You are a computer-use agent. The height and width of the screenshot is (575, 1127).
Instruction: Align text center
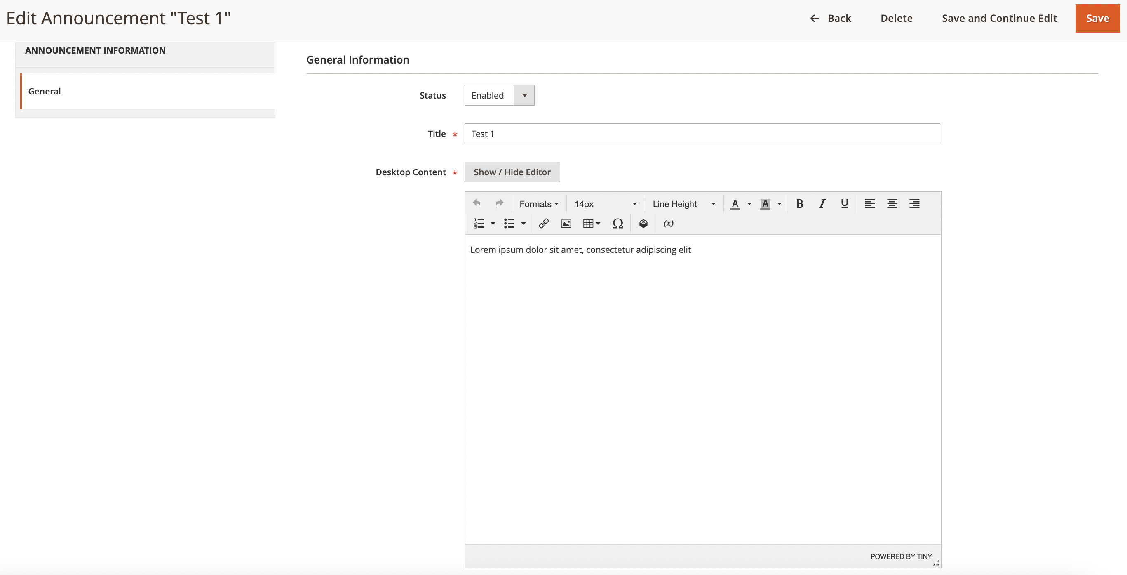pos(892,204)
